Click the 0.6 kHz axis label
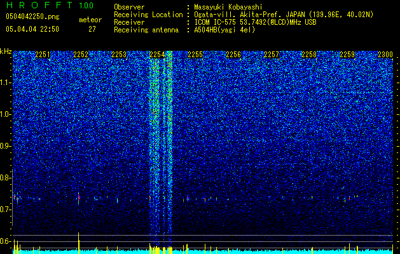 [5, 241]
